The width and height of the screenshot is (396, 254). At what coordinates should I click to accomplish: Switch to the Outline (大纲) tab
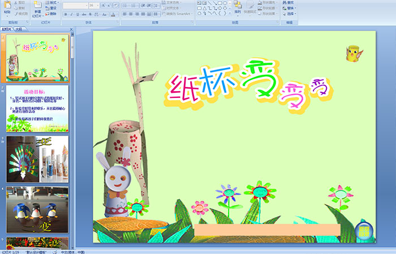pos(19,29)
